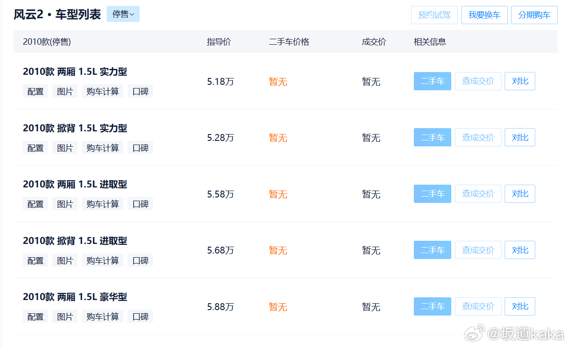Click orange 暂无 in the 5.18万 row

pos(278,82)
